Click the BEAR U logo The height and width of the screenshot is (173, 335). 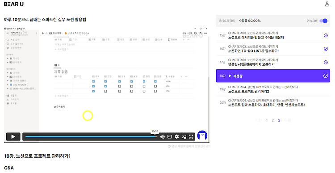point(14,4)
